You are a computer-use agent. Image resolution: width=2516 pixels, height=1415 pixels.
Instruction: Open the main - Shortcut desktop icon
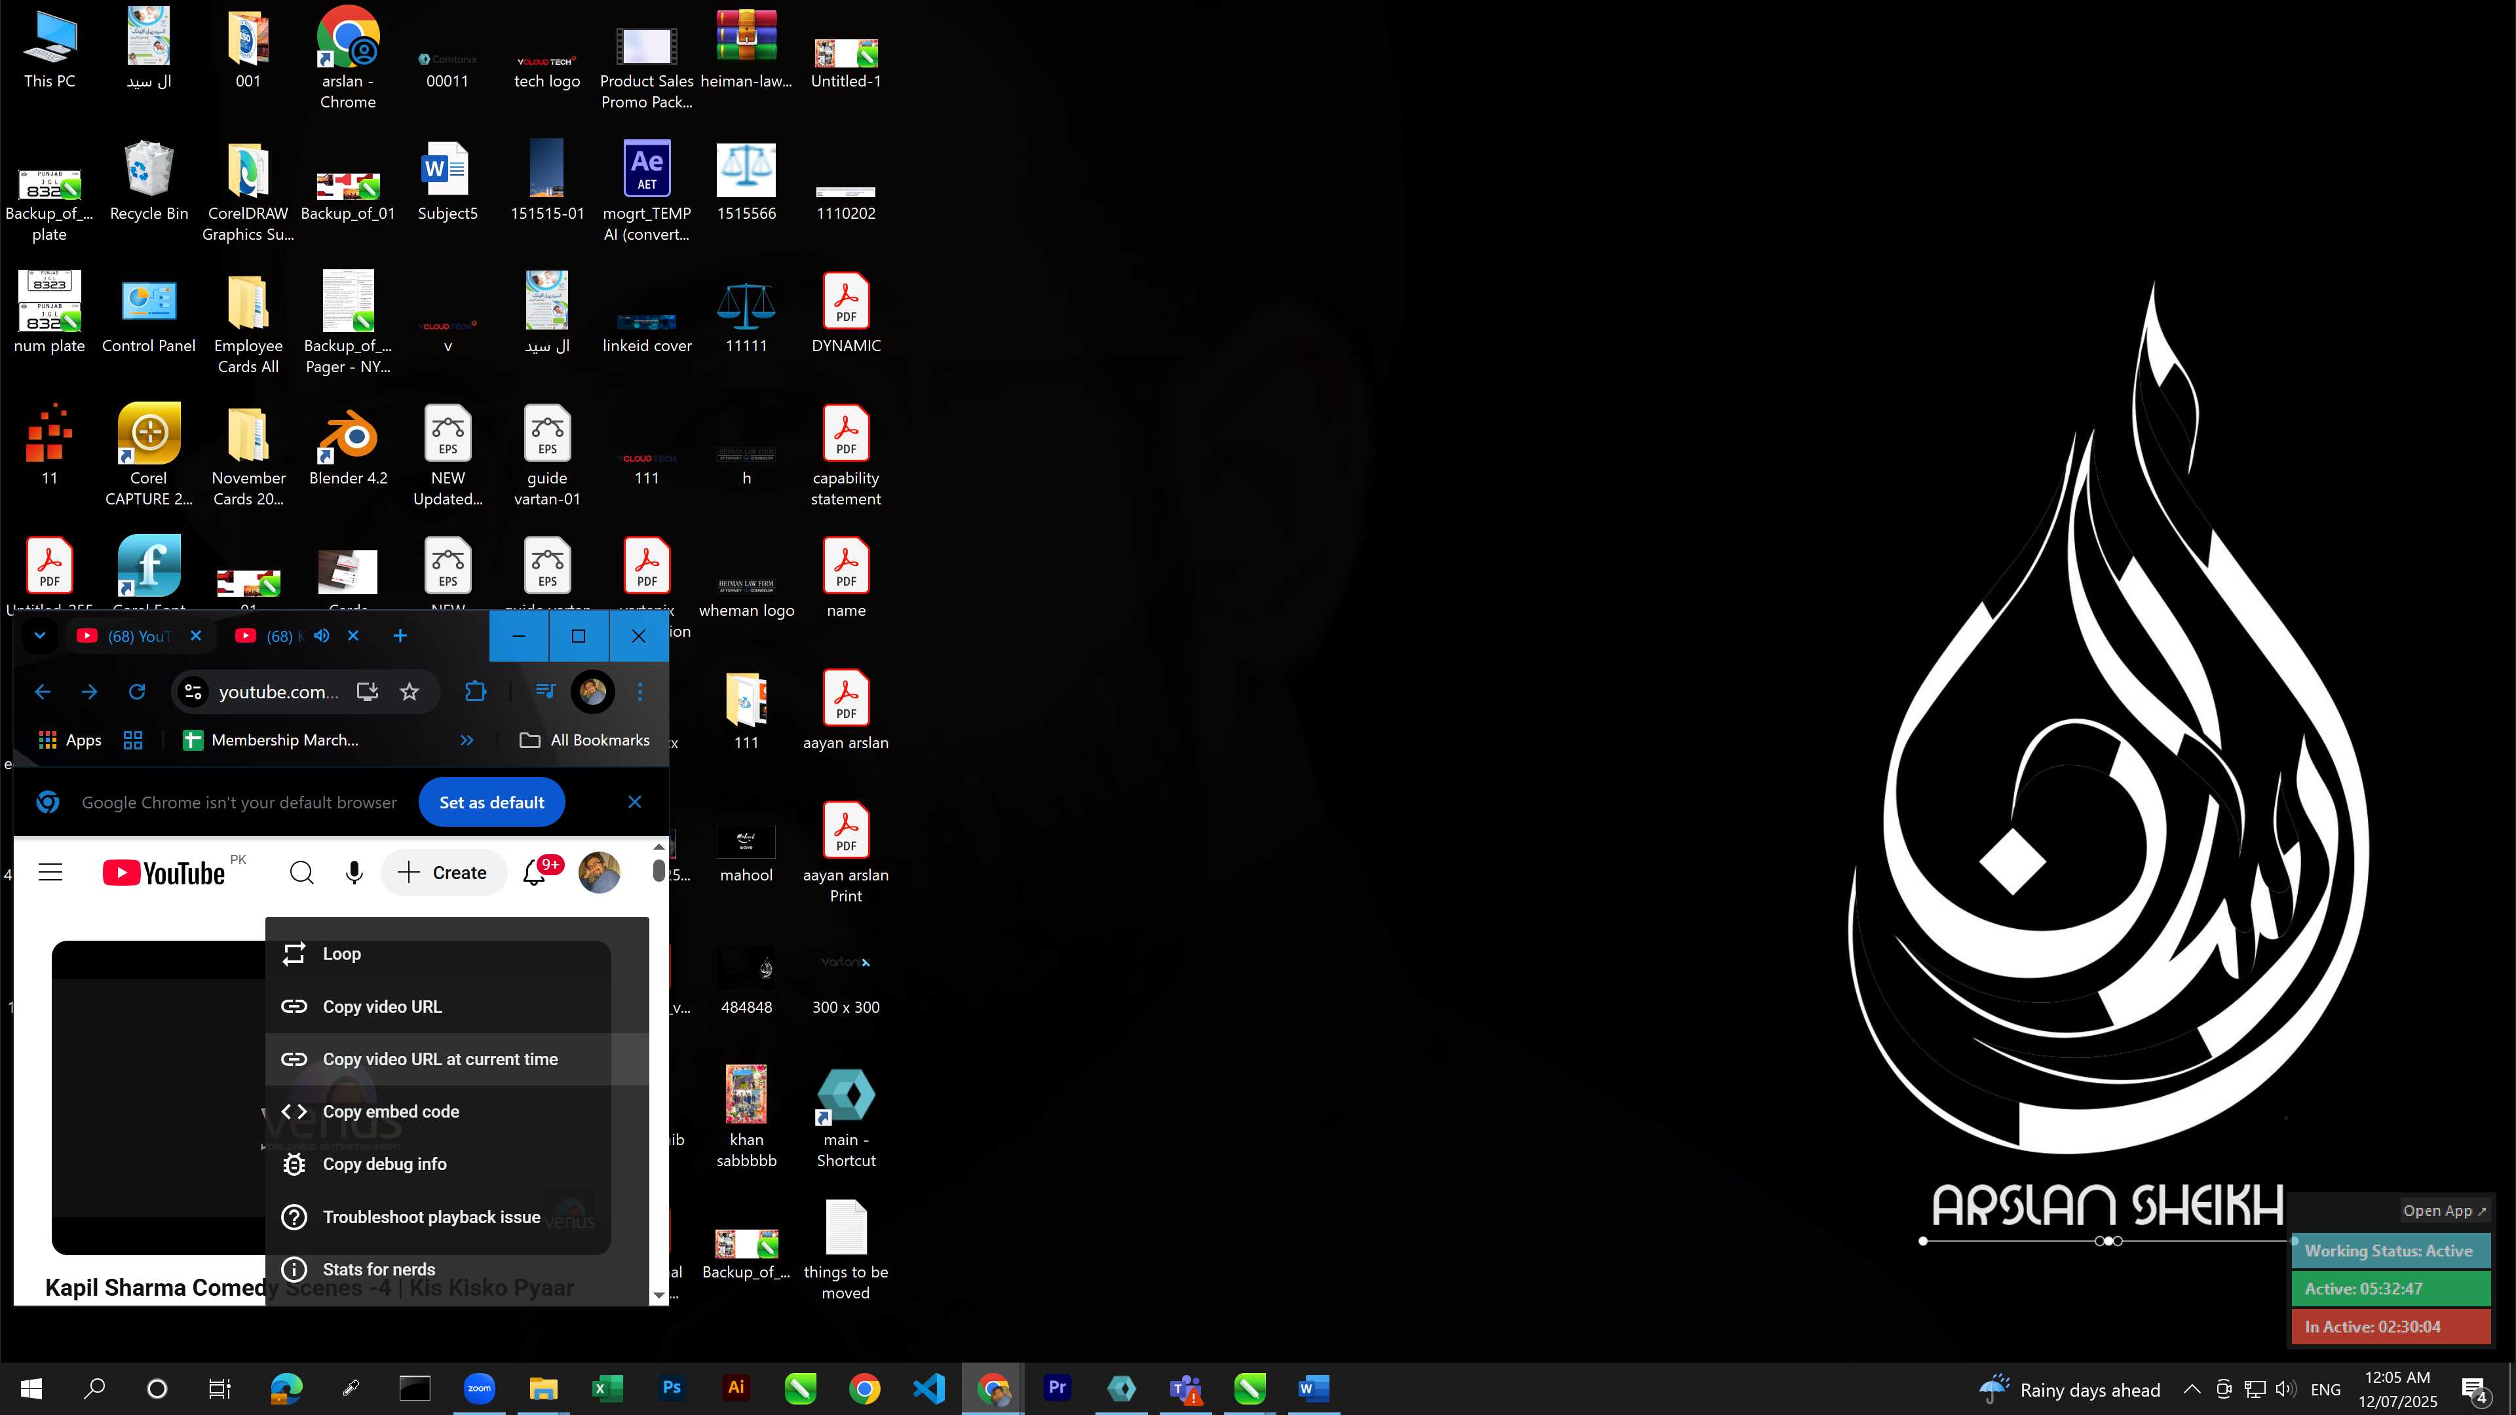pos(846,1117)
